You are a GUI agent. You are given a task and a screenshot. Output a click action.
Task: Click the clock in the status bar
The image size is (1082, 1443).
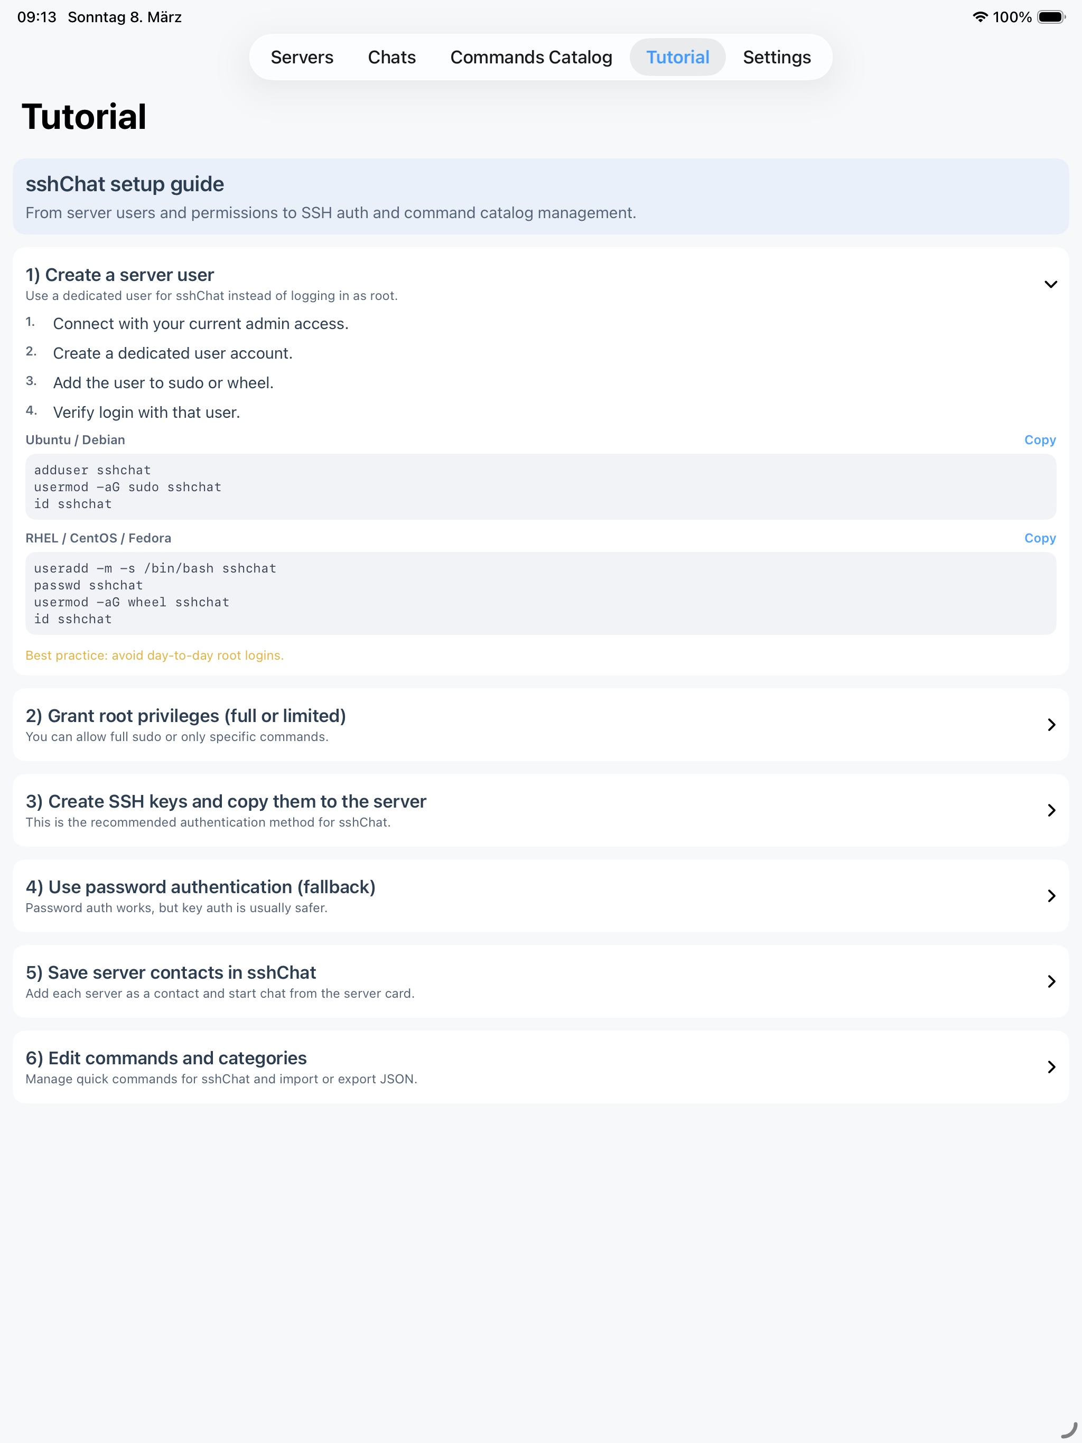point(36,17)
